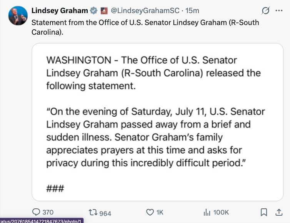Click the 964 reposts count
The width and height of the screenshot is (290, 223).
[105, 213]
